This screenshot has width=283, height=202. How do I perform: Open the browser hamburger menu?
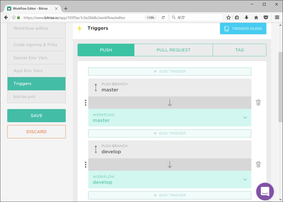click(277, 17)
